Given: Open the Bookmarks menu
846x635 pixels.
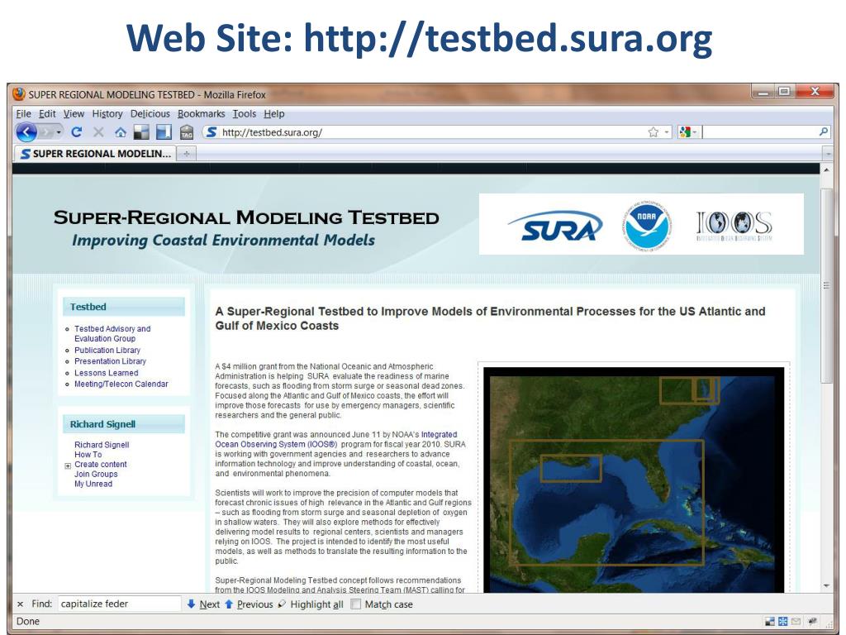Looking at the screenshot, I should [202, 114].
